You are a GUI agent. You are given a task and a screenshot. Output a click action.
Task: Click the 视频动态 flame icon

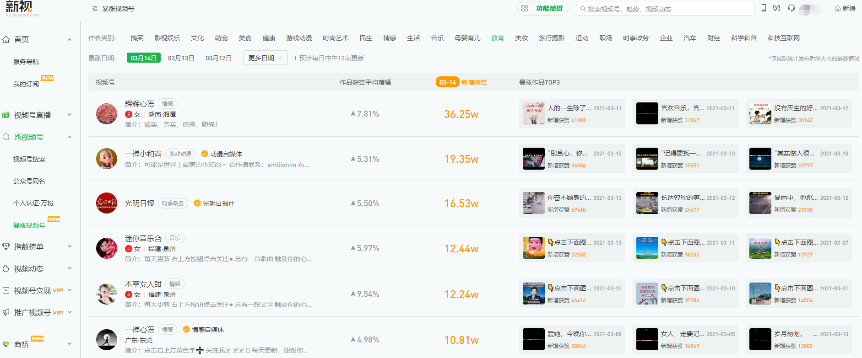[x=6, y=268]
